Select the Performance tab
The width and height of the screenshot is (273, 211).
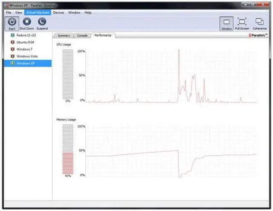click(x=103, y=35)
